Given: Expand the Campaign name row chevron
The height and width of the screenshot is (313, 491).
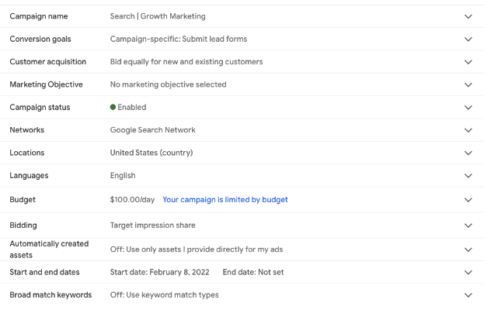Looking at the screenshot, I should click(x=468, y=16).
